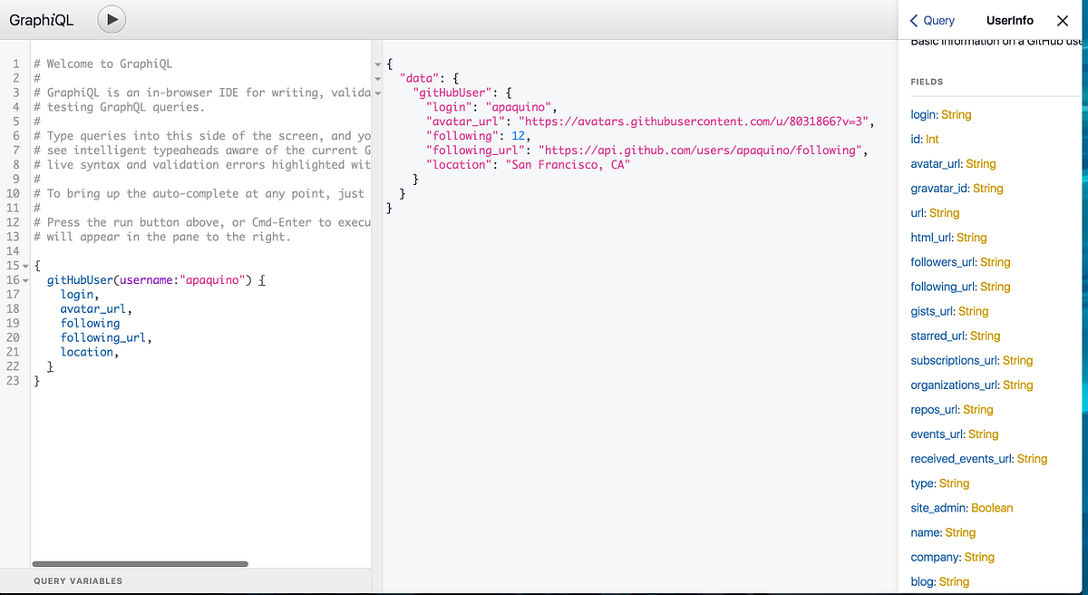Close the UserInfo documentation pane
Viewport: 1088px width, 595px height.
pos(1063,20)
